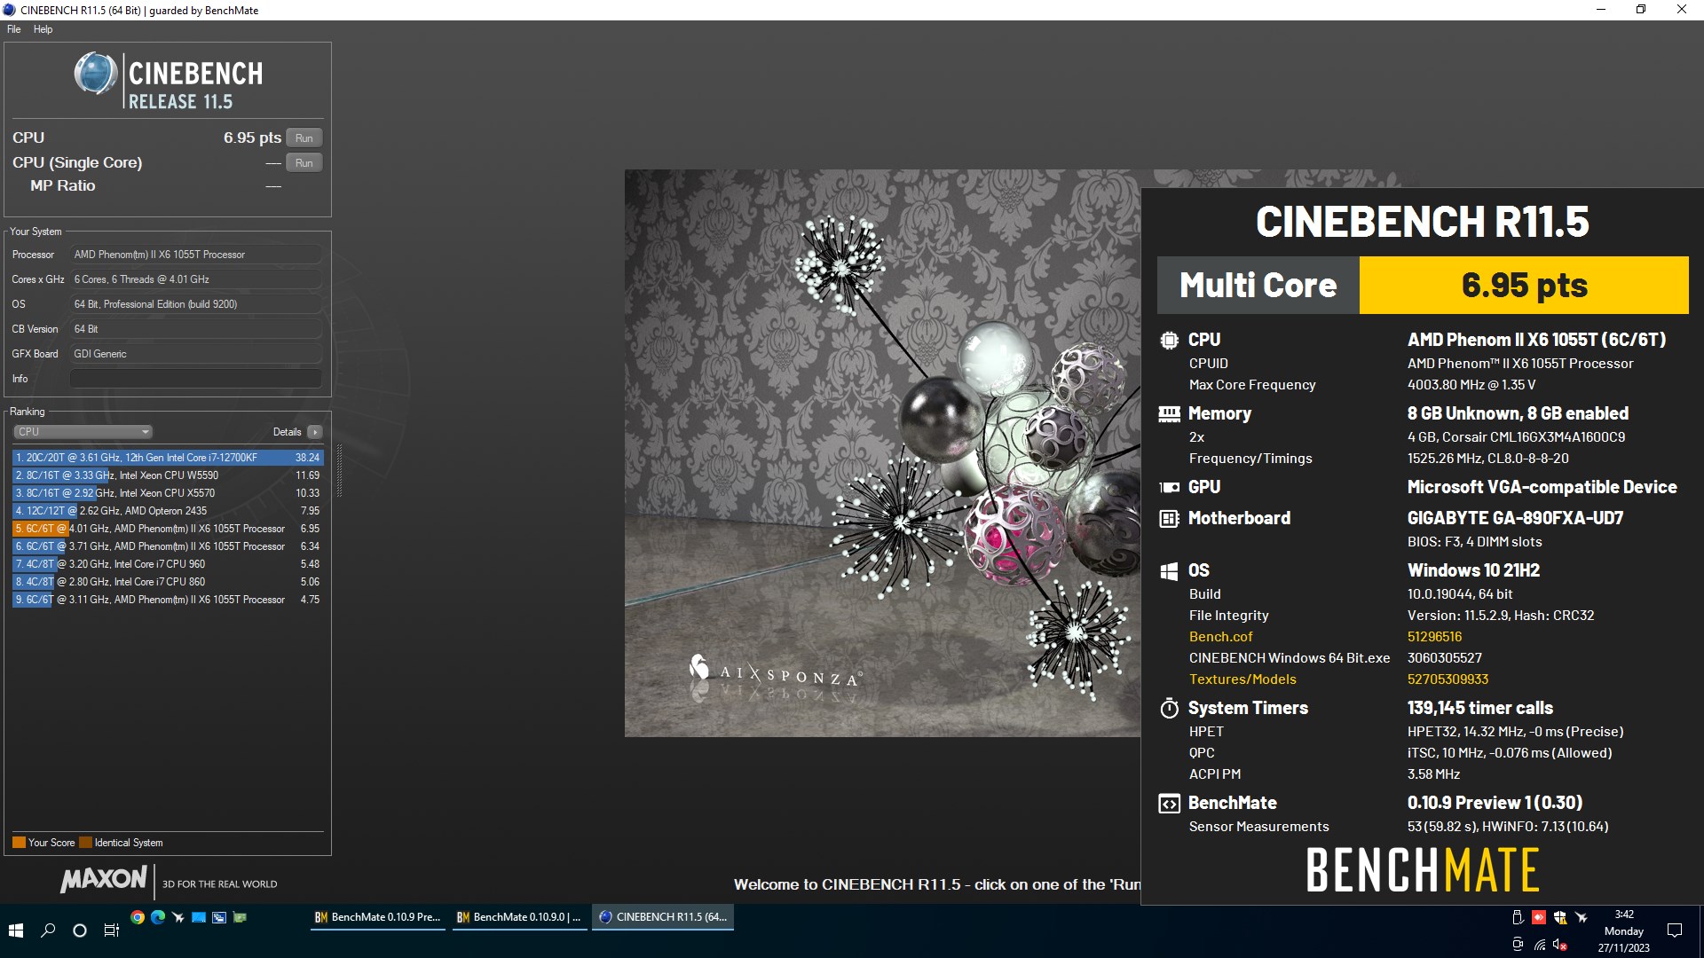Click the Textures/Models yellow label
The width and height of the screenshot is (1704, 958).
point(1242,679)
